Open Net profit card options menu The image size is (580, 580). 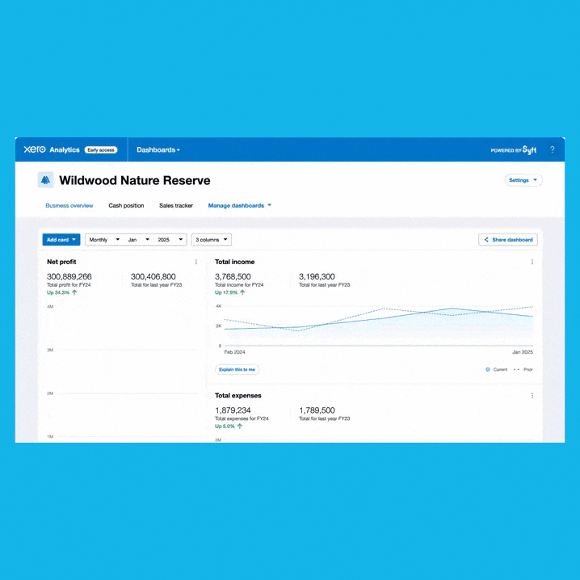pos(195,262)
